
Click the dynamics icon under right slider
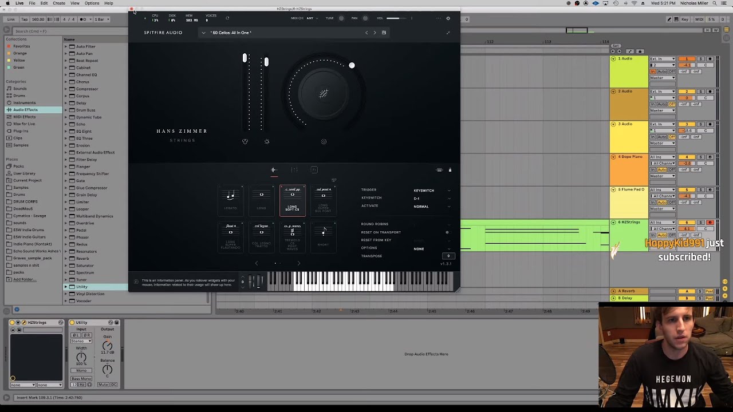[x=267, y=141]
